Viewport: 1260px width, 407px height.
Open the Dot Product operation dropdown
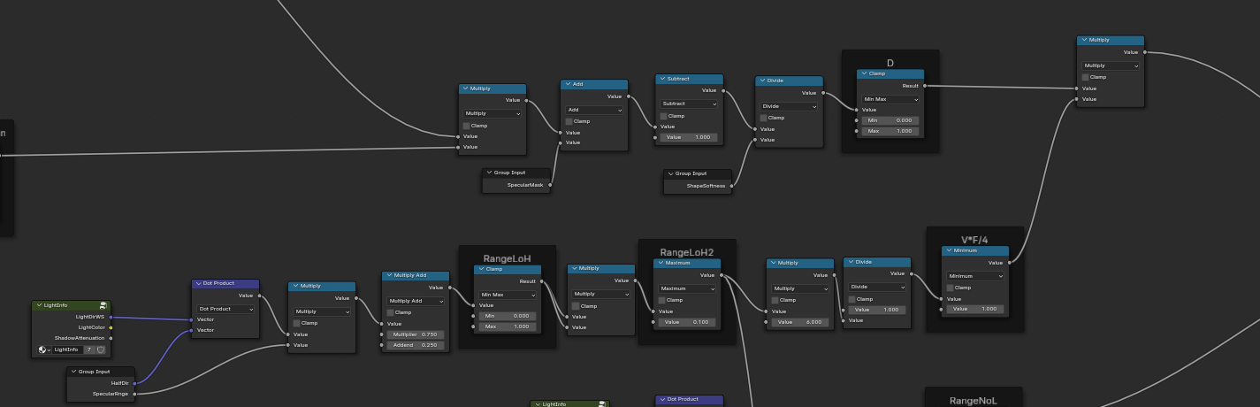225,309
